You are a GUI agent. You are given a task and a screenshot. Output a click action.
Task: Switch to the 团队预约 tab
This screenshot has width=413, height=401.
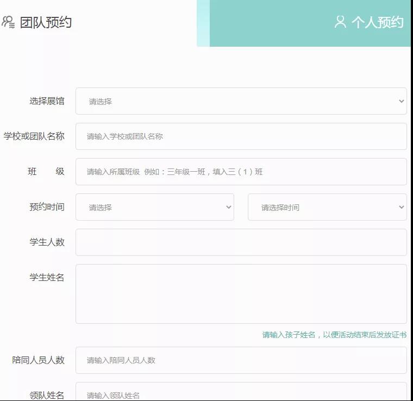46,22
